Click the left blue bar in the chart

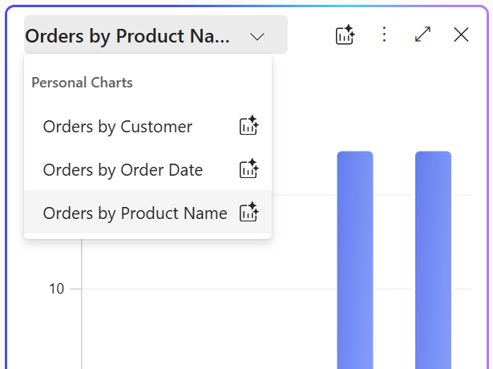tap(355, 257)
